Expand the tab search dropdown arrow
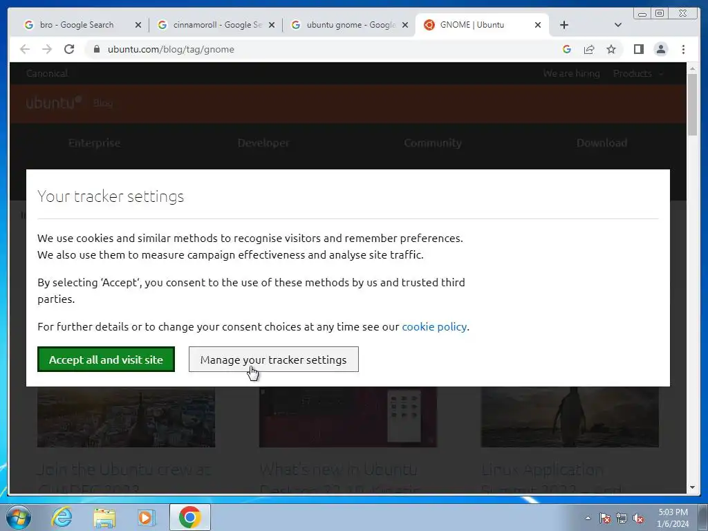Viewport: 708px width, 531px height. click(618, 25)
